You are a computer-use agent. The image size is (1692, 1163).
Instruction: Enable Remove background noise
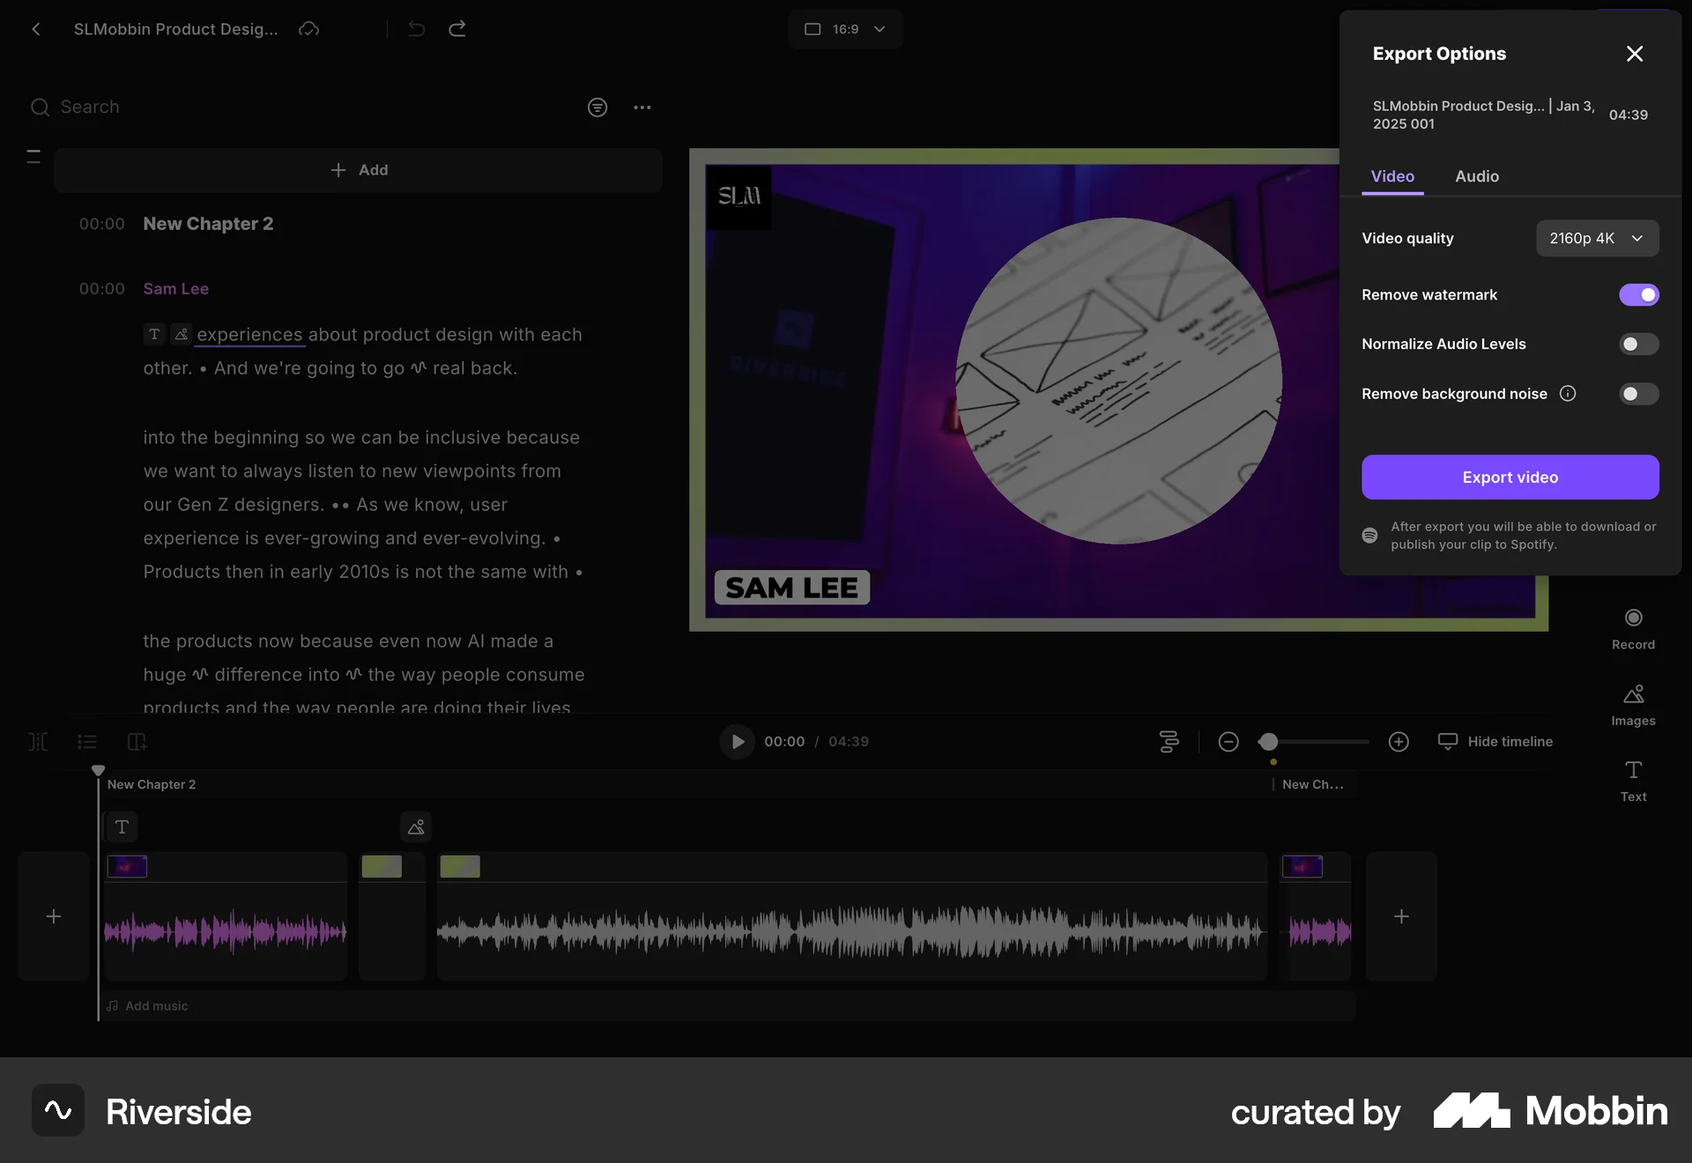coord(1637,394)
